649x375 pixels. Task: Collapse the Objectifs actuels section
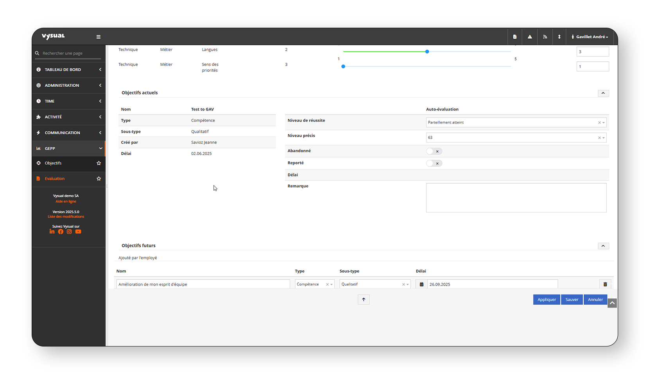[x=603, y=93]
